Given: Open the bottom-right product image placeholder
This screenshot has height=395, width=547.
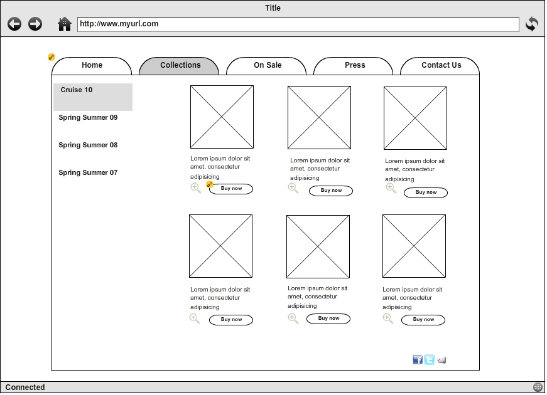Looking at the screenshot, I should (414, 246).
